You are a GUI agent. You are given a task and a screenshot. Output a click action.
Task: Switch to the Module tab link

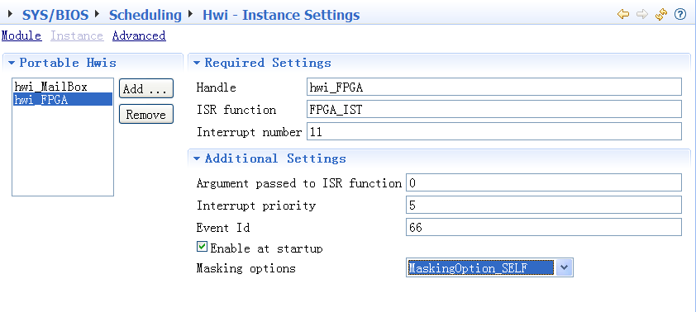21,35
